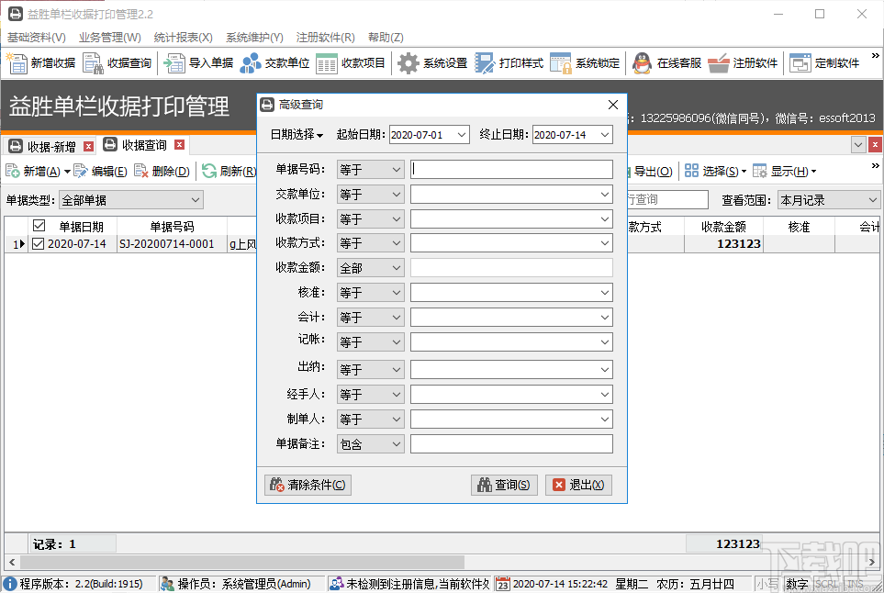Toggle the select-all checkbox in the record list

pyautogui.click(x=39, y=226)
